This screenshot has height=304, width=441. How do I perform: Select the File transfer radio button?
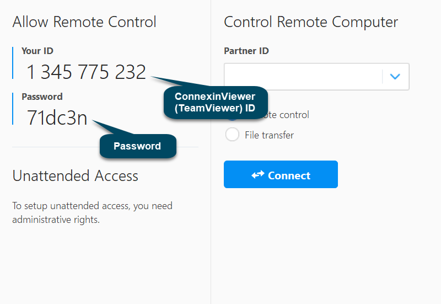tap(232, 135)
